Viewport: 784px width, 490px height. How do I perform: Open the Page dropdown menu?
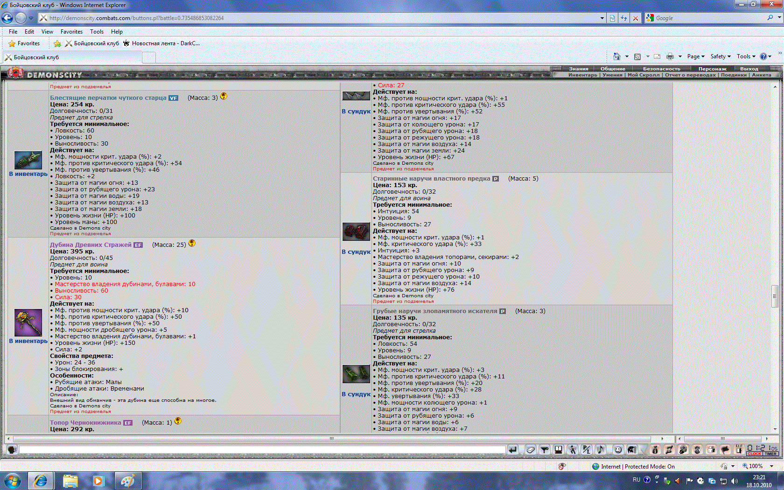[696, 56]
